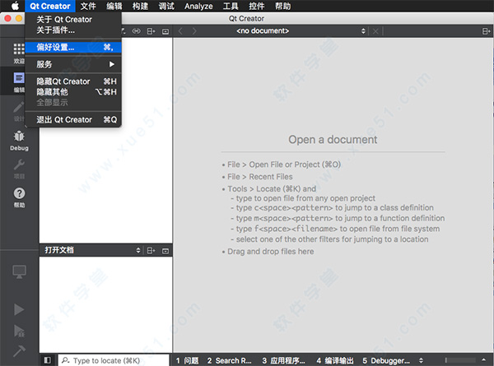Toggle progress details arrow in status bar
Viewport: 494px width, 366px height.
coord(483,359)
